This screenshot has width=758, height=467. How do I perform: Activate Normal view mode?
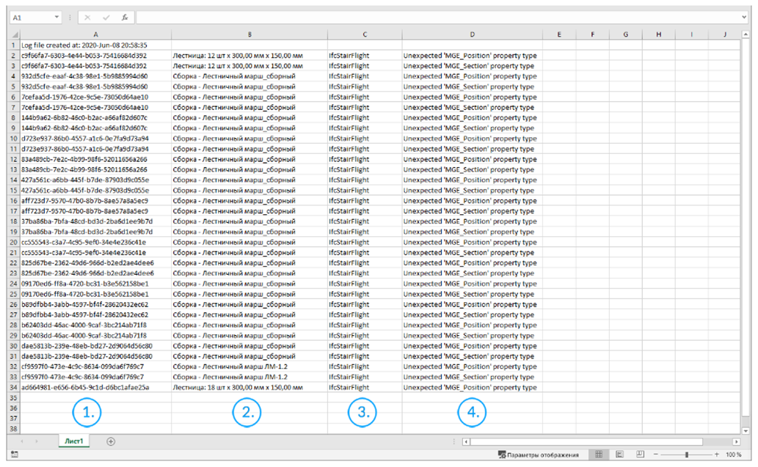point(599,455)
